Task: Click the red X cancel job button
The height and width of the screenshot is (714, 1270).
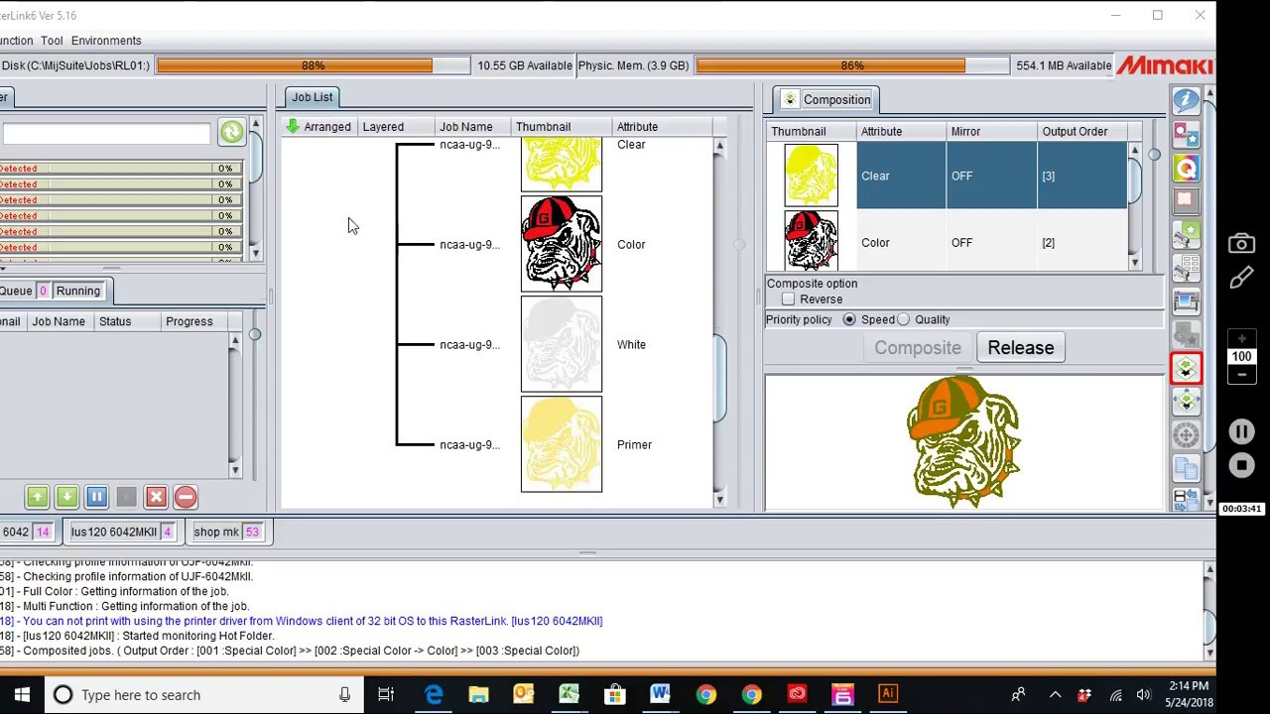Action: coord(156,497)
